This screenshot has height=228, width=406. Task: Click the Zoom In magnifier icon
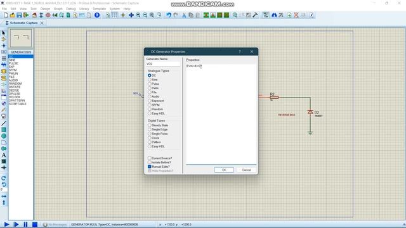138,15
